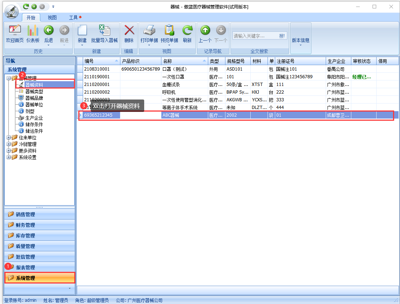The width and height of the screenshot is (400, 304).
Task: Create a new record with 新建
Action: click(82, 34)
